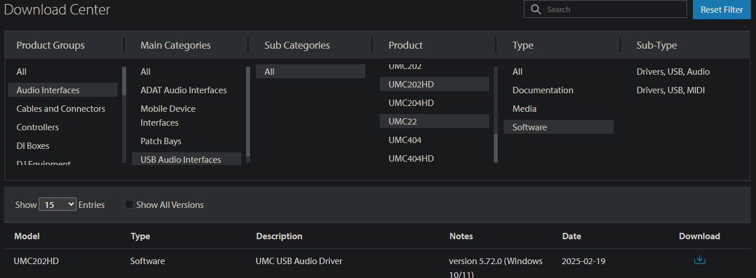Click the magnifier icon in search box
Screen dimensions: 756x278
536,9
